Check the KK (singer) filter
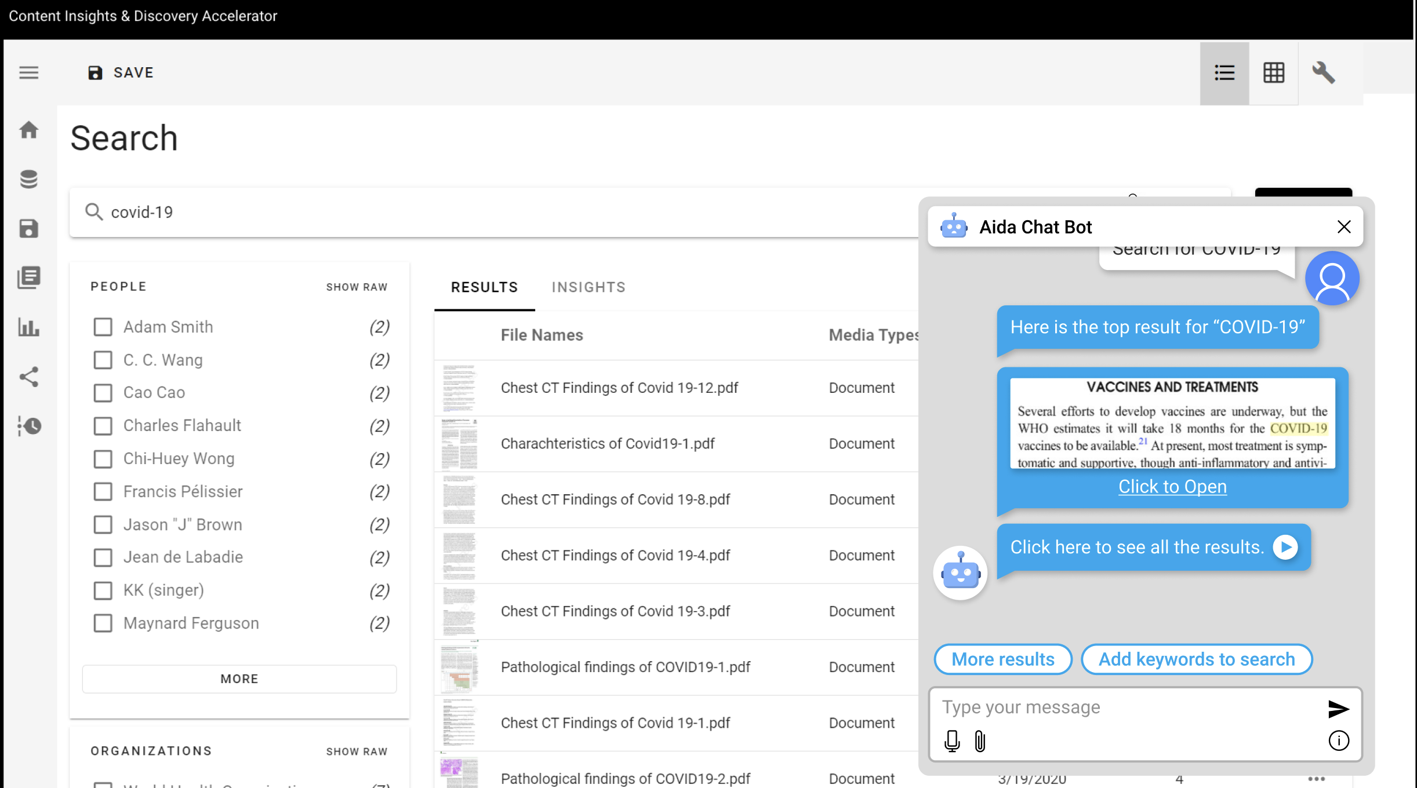The image size is (1417, 788). [x=103, y=590]
